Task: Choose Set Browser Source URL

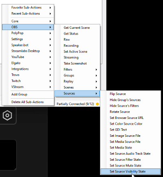Action: pos(130,118)
